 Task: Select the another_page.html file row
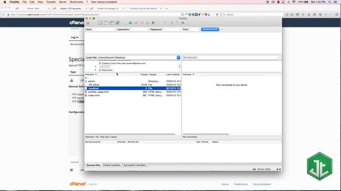(x=133, y=92)
